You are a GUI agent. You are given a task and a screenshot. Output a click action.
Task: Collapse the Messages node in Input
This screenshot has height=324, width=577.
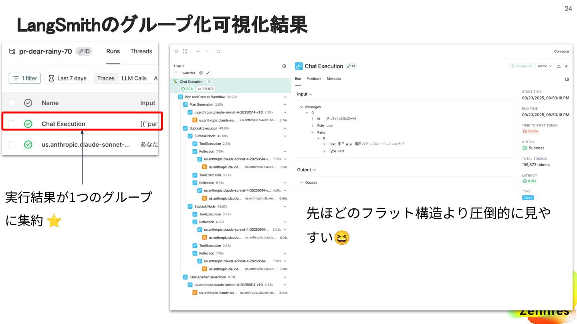coord(302,107)
